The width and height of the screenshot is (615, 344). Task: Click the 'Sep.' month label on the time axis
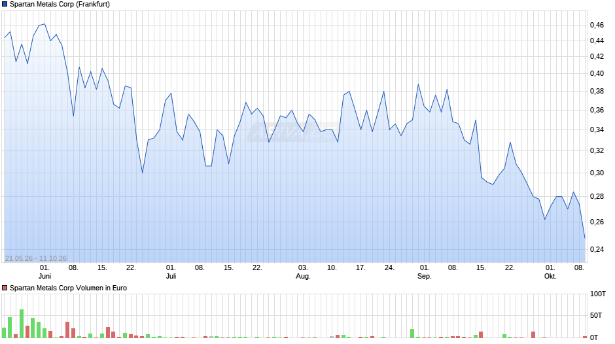pyautogui.click(x=425, y=276)
